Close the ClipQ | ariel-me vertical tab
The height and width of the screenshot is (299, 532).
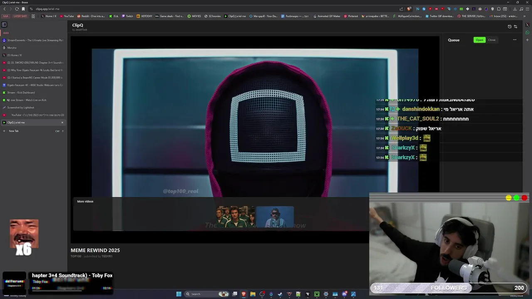point(62,123)
